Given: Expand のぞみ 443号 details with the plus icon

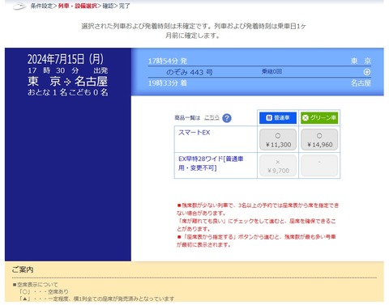Looking at the screenshot, I should tap(367, 72).
